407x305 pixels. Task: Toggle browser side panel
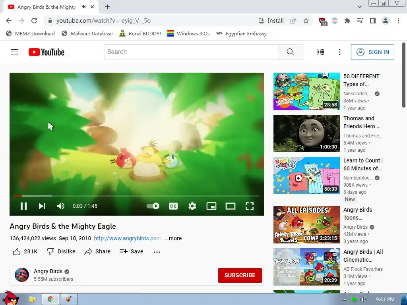point(373,21)
